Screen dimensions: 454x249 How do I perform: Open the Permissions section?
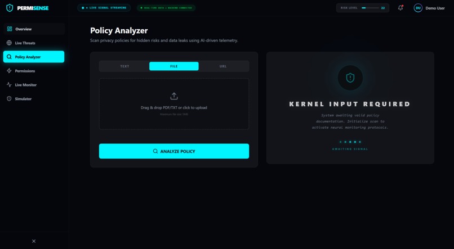34,71
